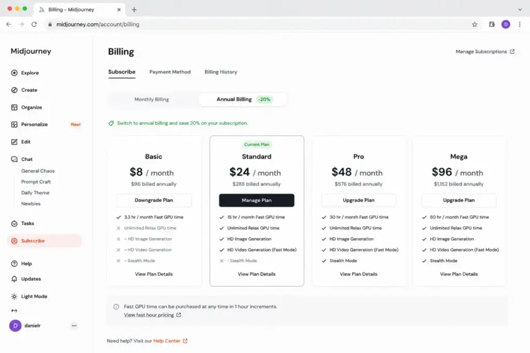Click Upgrade Plan under Pro

(359, 201)
